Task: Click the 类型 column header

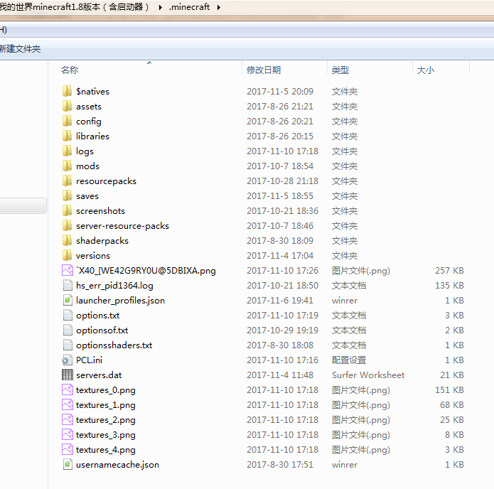Action: [340, 70]
